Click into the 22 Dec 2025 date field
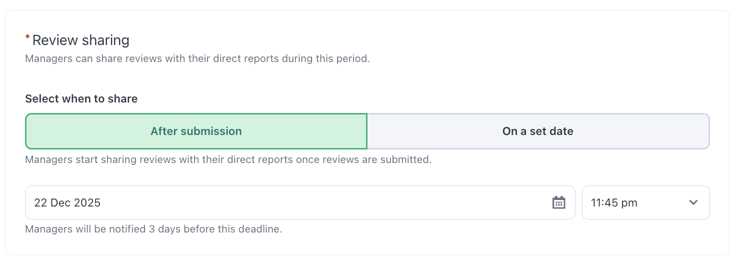The image size is (736, 261). 290,202
